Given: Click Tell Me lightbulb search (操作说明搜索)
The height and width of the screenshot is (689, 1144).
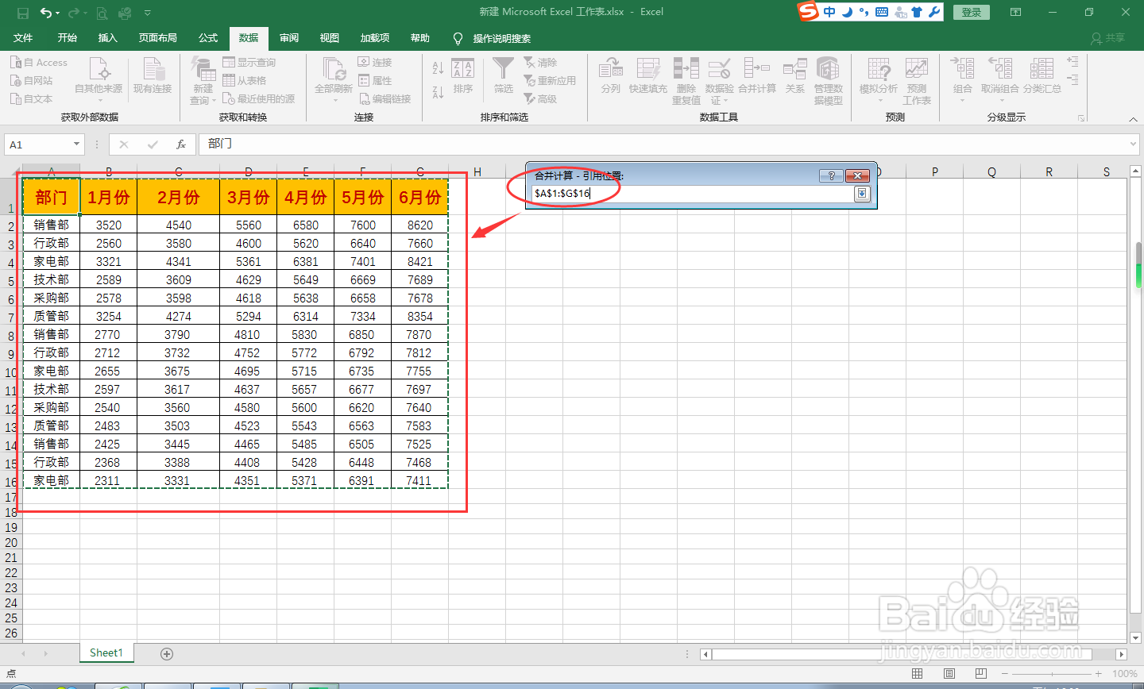Looking at the screenshot, I should [493, 38].
